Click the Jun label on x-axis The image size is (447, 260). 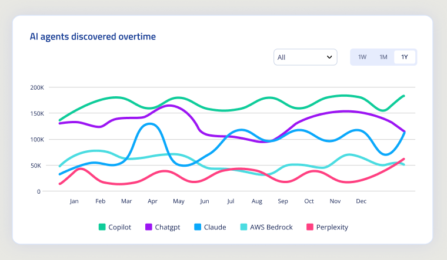205,201
